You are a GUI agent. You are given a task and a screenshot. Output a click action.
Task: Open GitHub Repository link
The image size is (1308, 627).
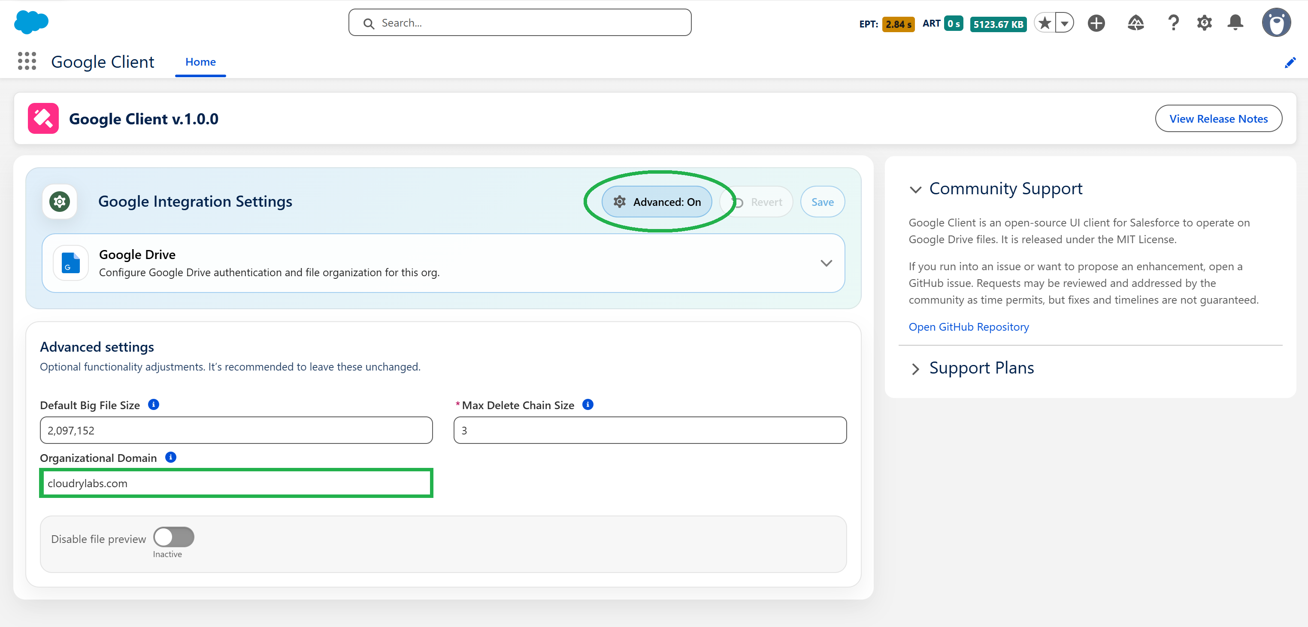(x=968, y=327)
